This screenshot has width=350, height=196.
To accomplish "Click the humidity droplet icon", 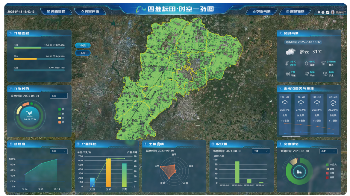I will coord(306,63).
